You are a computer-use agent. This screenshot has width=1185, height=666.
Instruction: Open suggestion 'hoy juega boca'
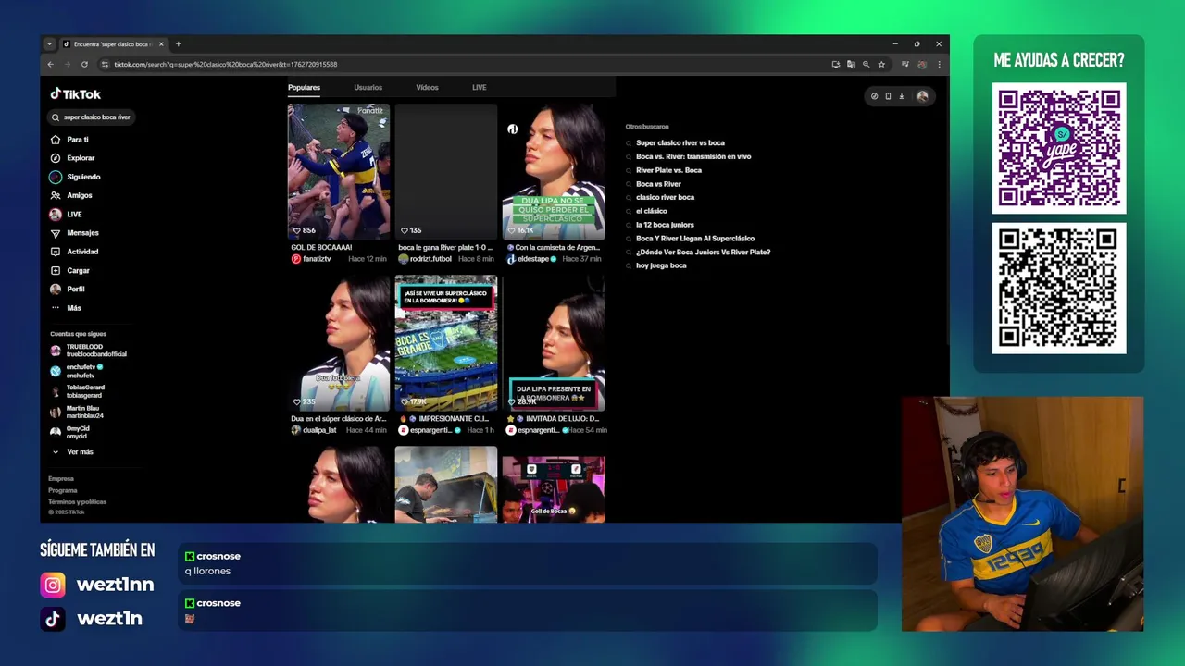[661, 265]
